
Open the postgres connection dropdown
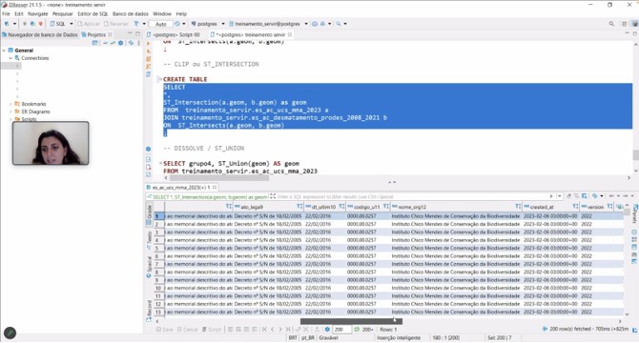click(x=223, y=24)
